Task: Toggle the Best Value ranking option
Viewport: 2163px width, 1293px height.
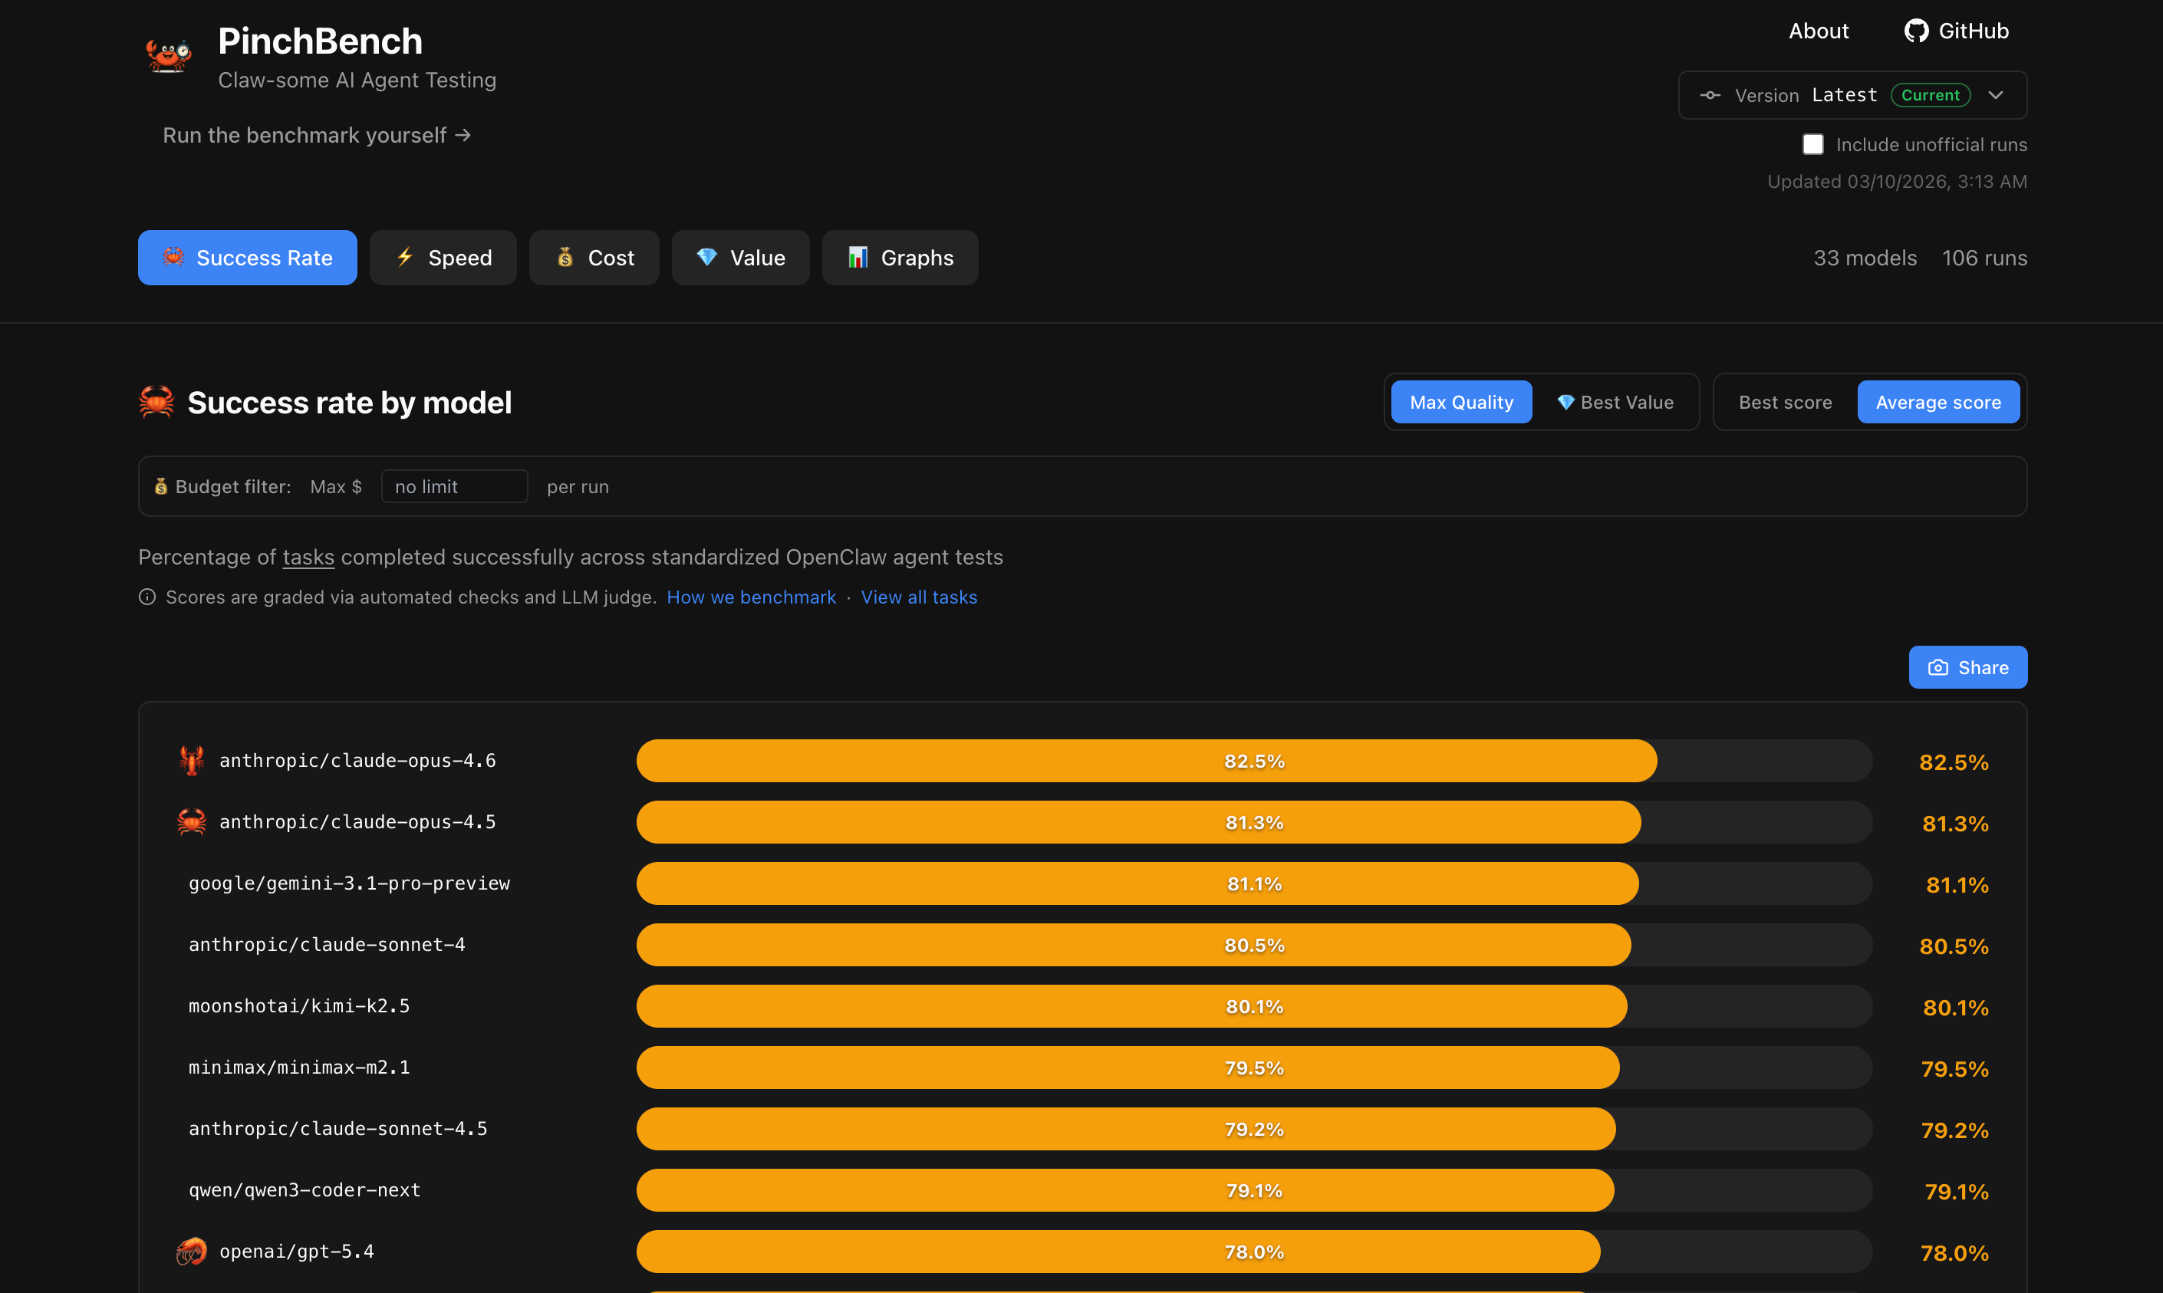Action: [1615, 403]
